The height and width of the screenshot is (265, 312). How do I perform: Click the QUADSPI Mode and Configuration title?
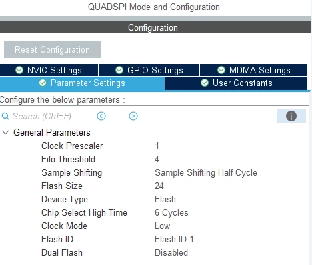(154, 7)
